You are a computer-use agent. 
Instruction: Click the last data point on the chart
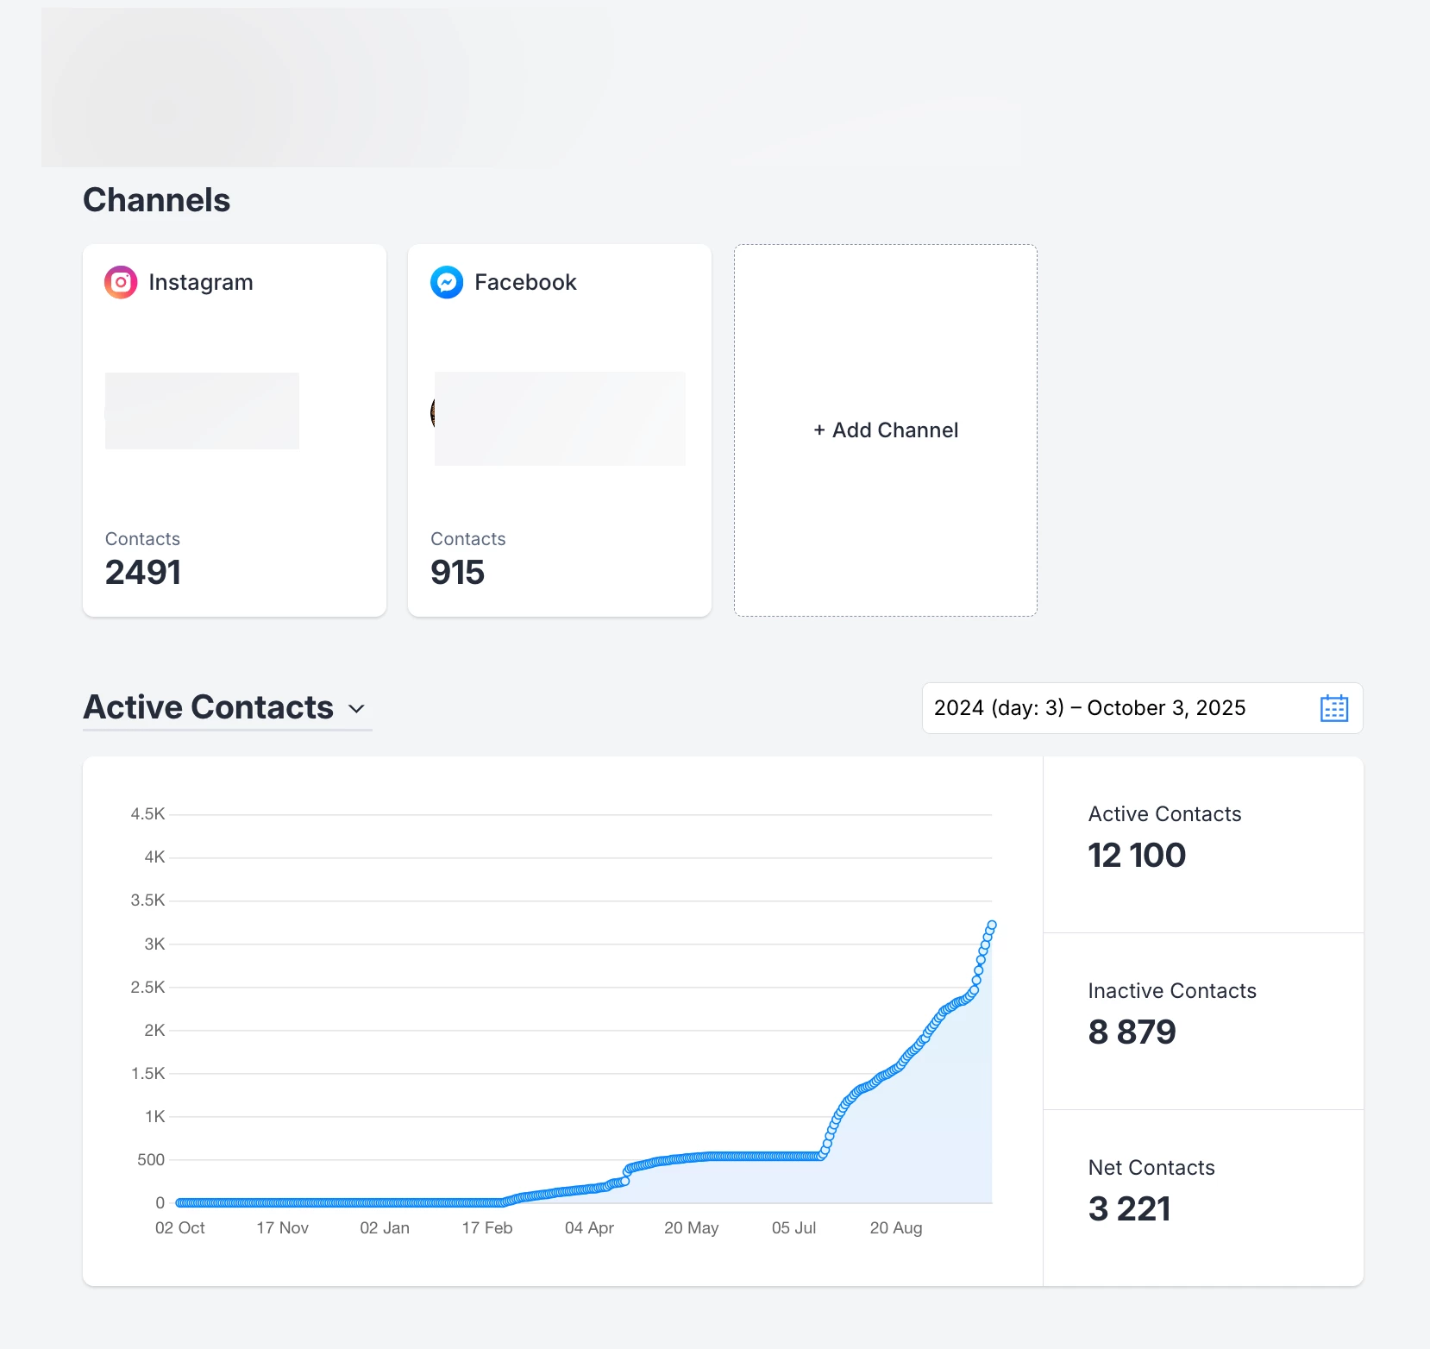tap(992, 925)
